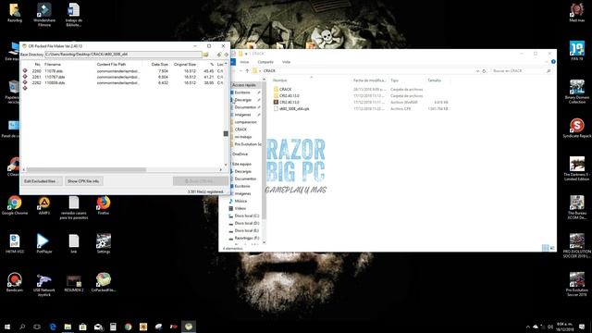Viewport: 592px width, 333px height.
Task: Open Disco local (C:) in sidebar
Action: [x=247, y=216]
